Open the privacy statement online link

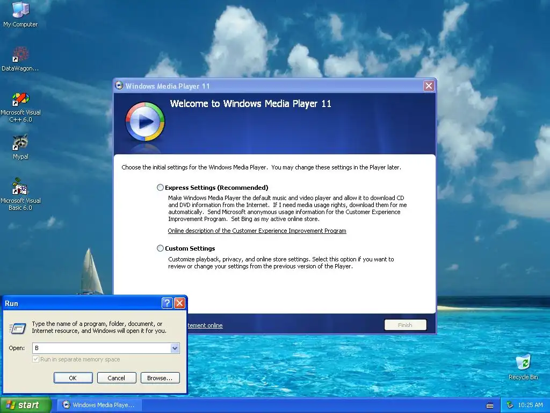pos(205,325)
